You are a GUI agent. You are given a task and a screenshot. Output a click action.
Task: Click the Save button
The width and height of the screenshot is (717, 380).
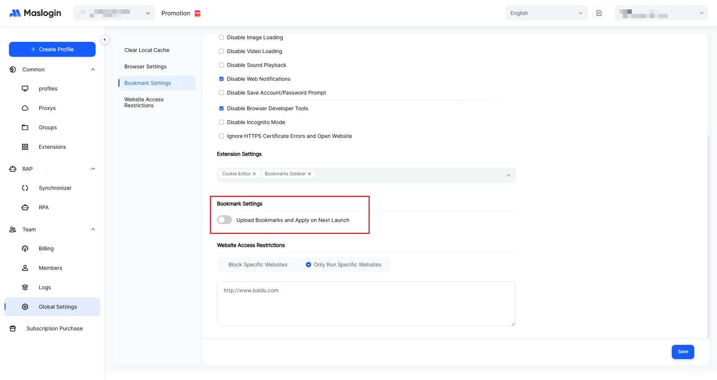[683, 352]
